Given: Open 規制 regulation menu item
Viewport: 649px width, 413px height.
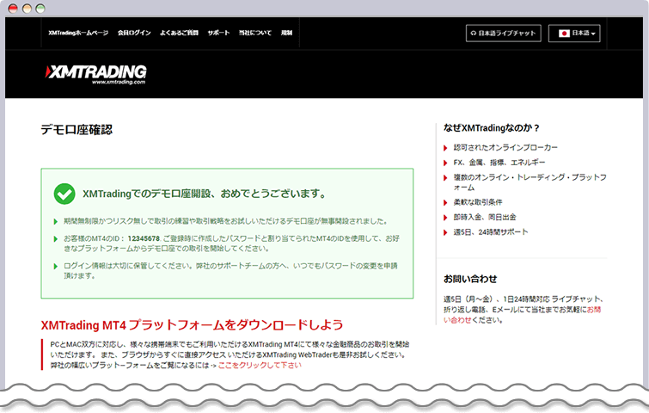Looking at the screenshot, I should [286, 33].
